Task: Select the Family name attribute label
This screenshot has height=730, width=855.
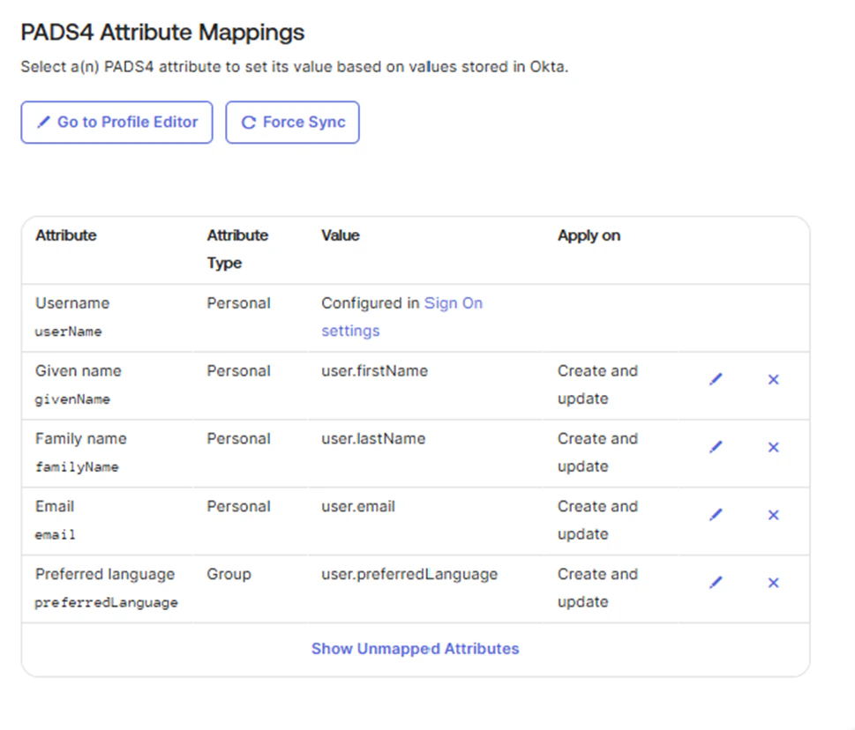Action: [81, 438]
